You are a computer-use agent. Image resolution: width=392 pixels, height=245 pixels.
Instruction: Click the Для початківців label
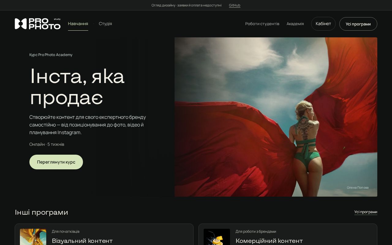(66, 232)
